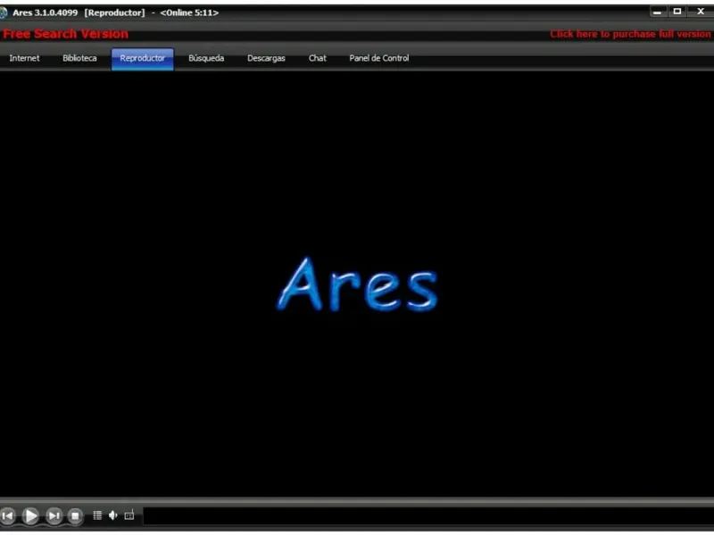Click the Ares logo in the video area
The image size is (714, 535).
(358, 285)
